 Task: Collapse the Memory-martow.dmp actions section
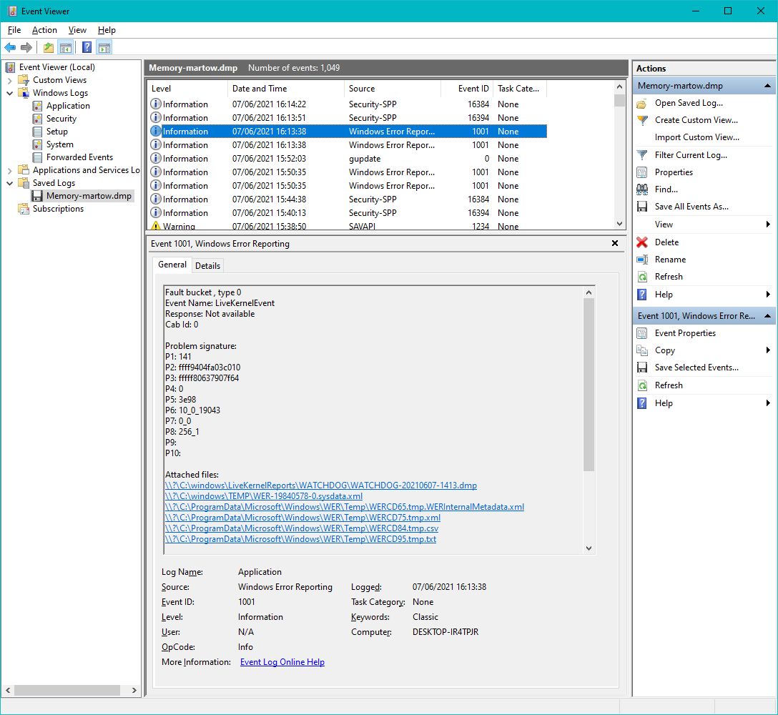pos(767,86)
